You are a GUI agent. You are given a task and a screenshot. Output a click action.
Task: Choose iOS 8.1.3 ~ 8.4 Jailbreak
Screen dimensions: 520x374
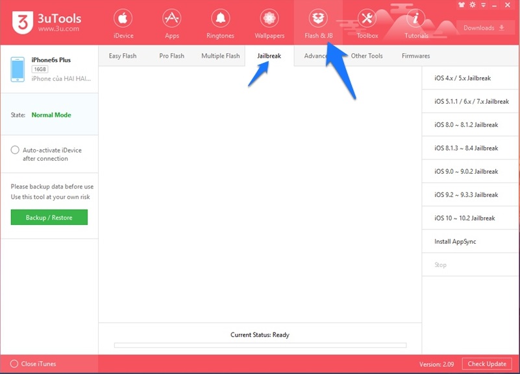coord(470,148)
